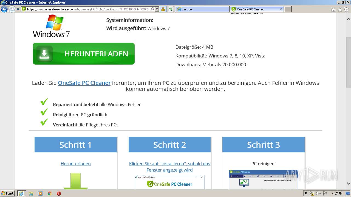Click 'Repariert und behebt alle Windows-Fehler' text
351x197 pixels.
[97, 105]
